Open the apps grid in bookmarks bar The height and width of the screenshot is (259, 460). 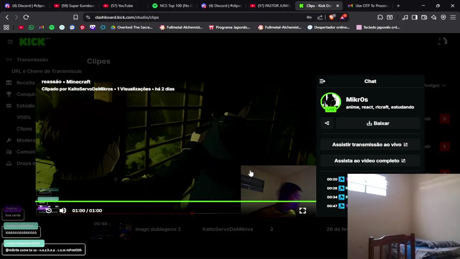point(6,27)
